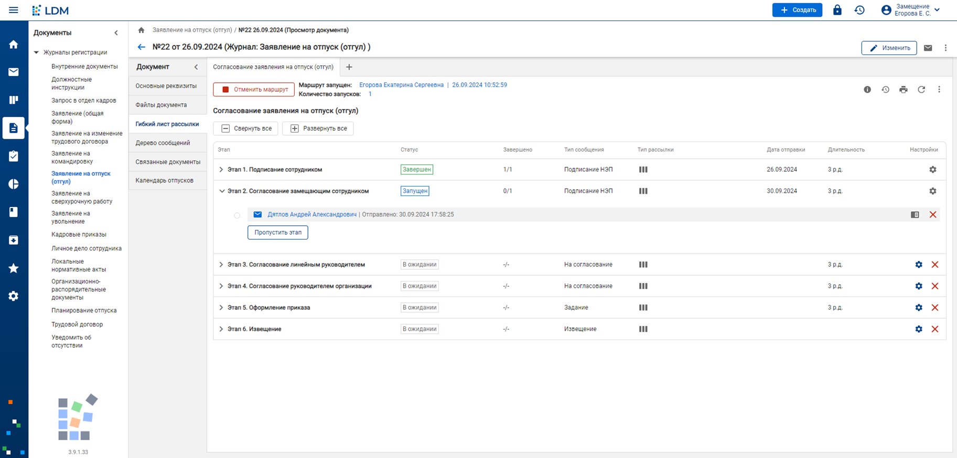This screenshot has width=957, height=458.
Task: Collapse the Журналы регистрации tree
Action: pos(36,52)
